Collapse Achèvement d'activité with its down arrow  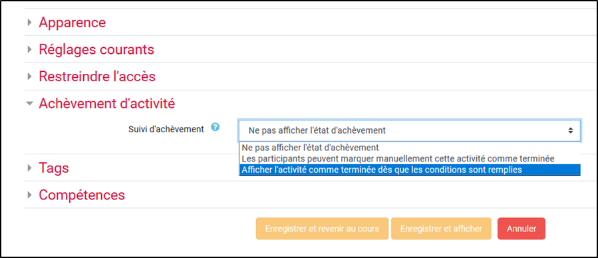click(29, 103)
